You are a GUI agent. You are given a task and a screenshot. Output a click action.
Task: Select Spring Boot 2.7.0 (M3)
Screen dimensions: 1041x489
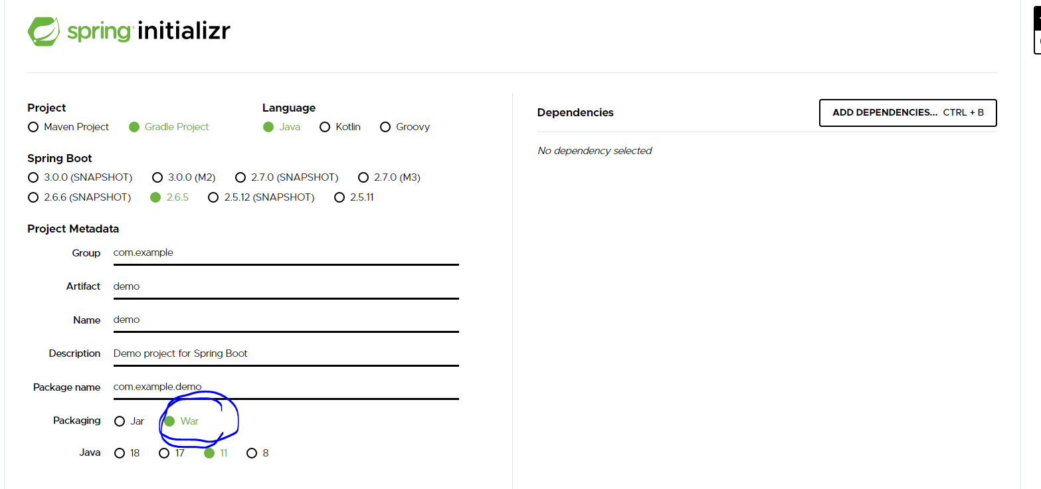tap(363, 177)
